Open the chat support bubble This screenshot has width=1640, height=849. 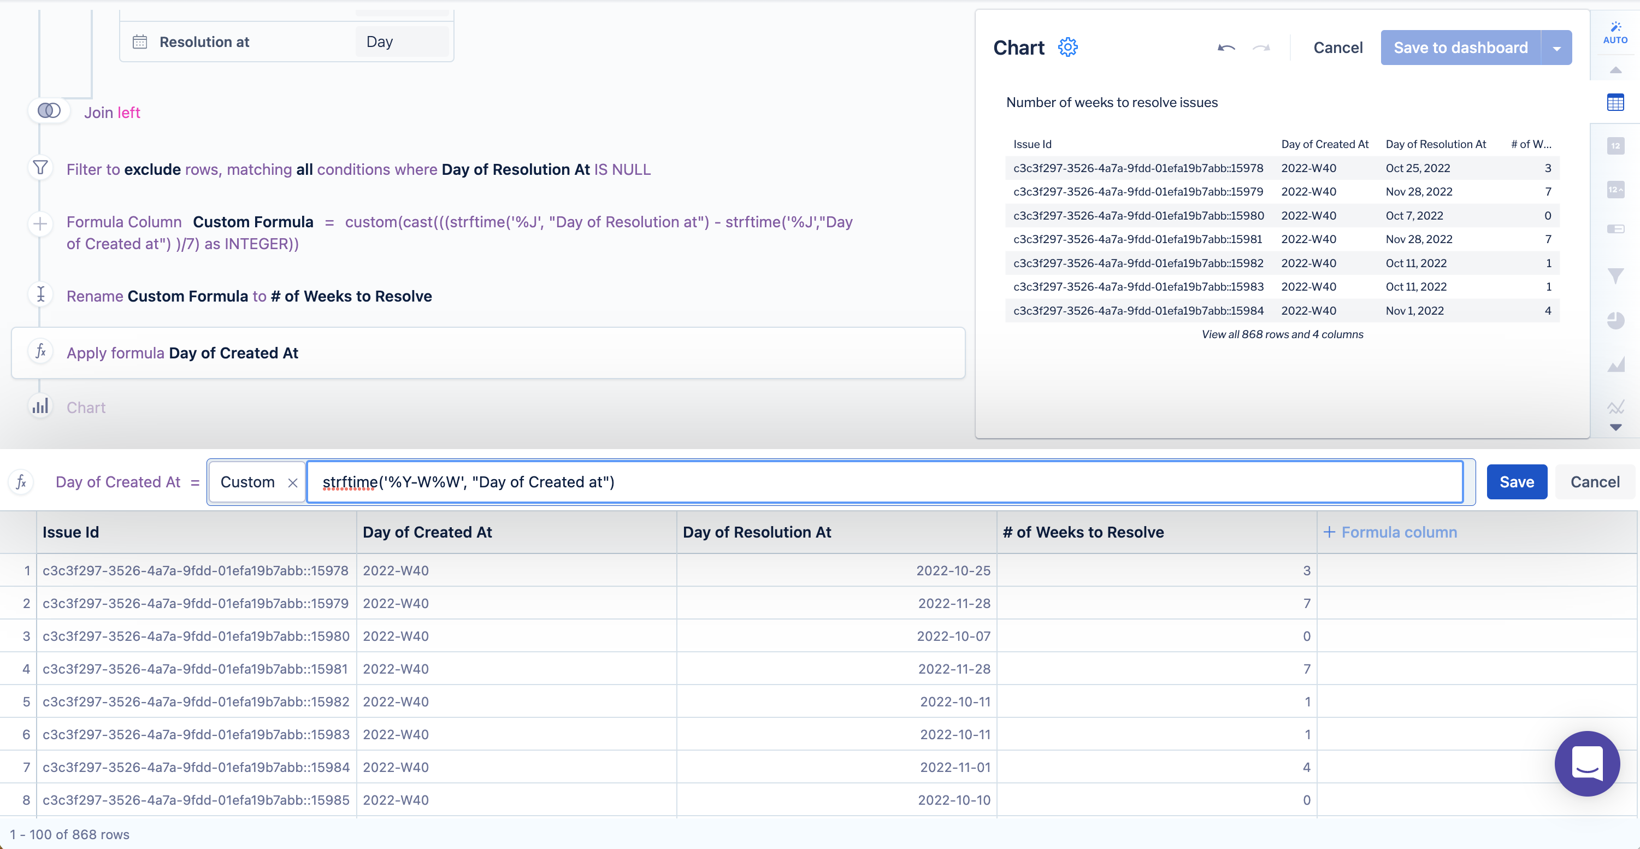(1586, 763)
